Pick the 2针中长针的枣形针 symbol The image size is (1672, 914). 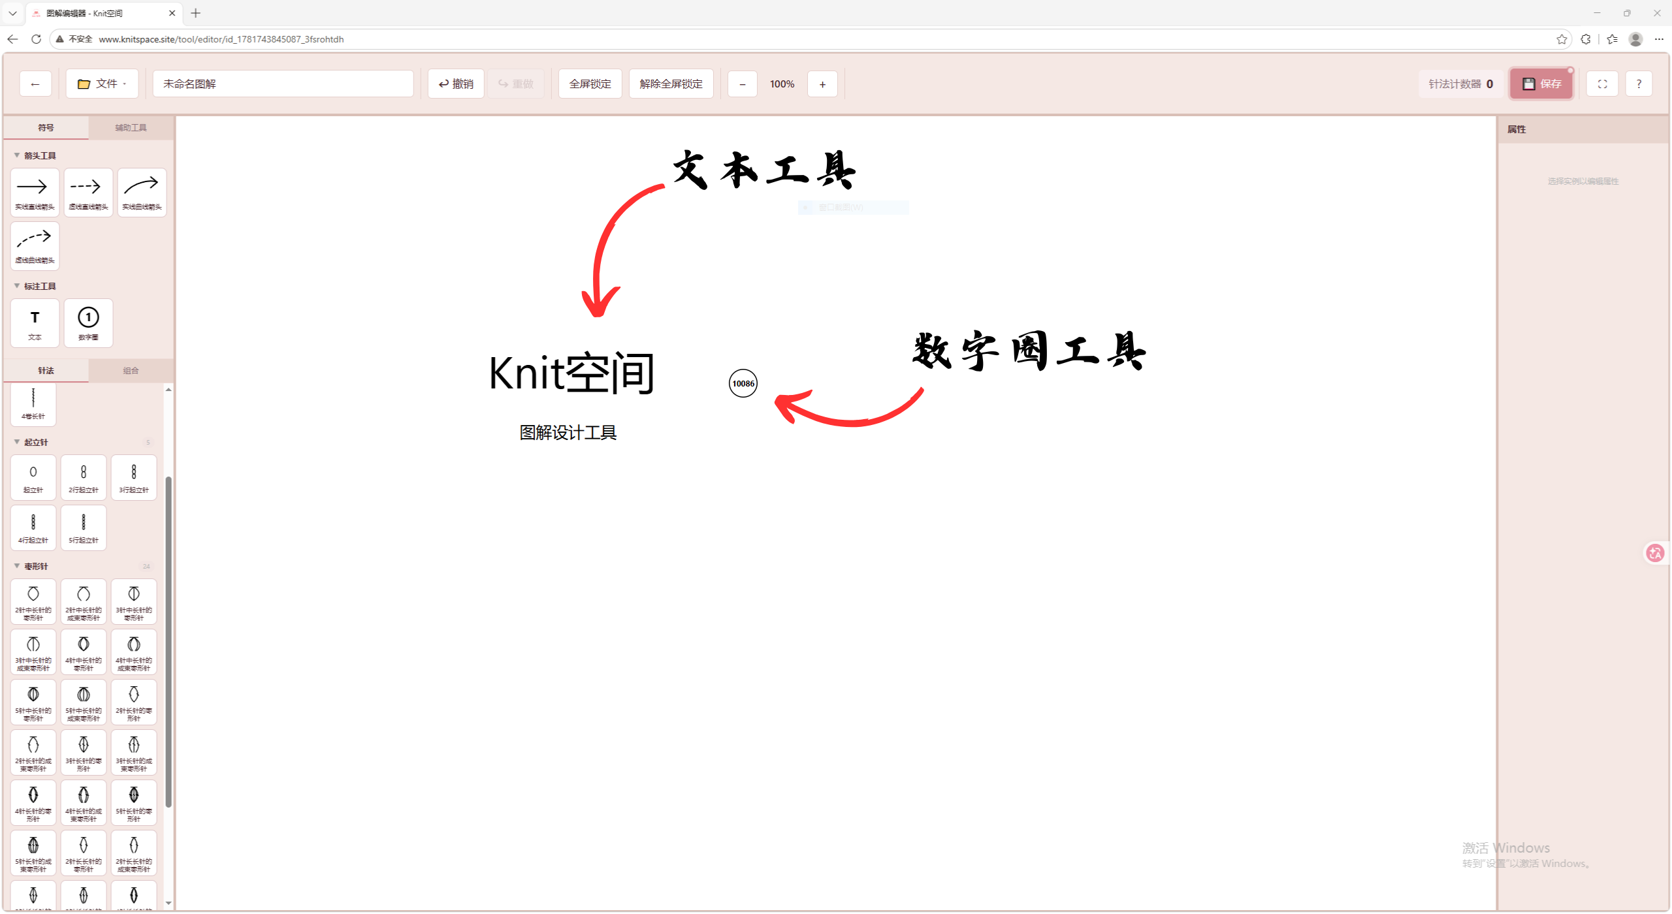tap(33, 601)
